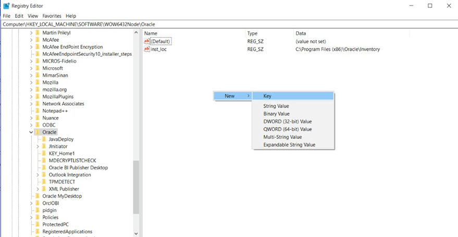Select the inst_loc value name

coord(158,49)
